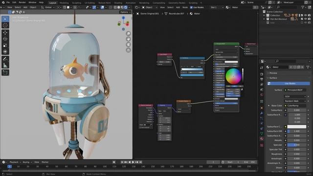Screen dimensions: 313x176
Task: Open the GGX distribution dropdown
Action: 295,97
